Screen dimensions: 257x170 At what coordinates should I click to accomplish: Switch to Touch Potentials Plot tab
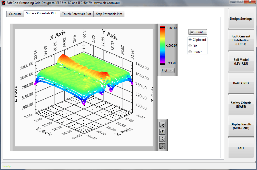(x=76, y=14)
